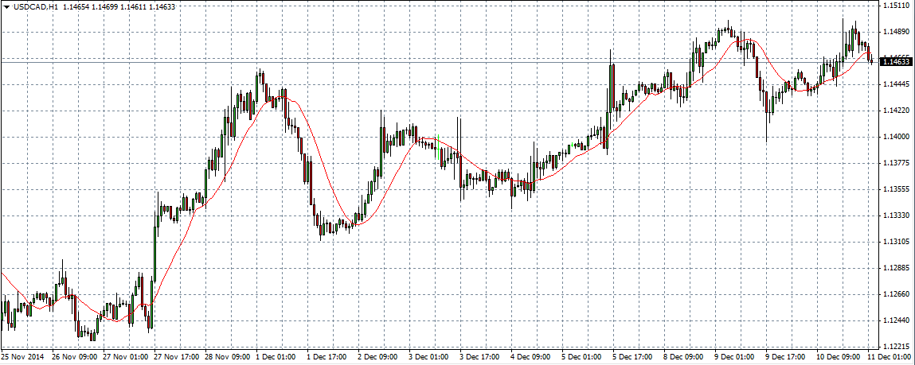The image size is (915, 365).
Task: Click the 1 Dec 01:00 time label
Action: (x=276, y=358)
